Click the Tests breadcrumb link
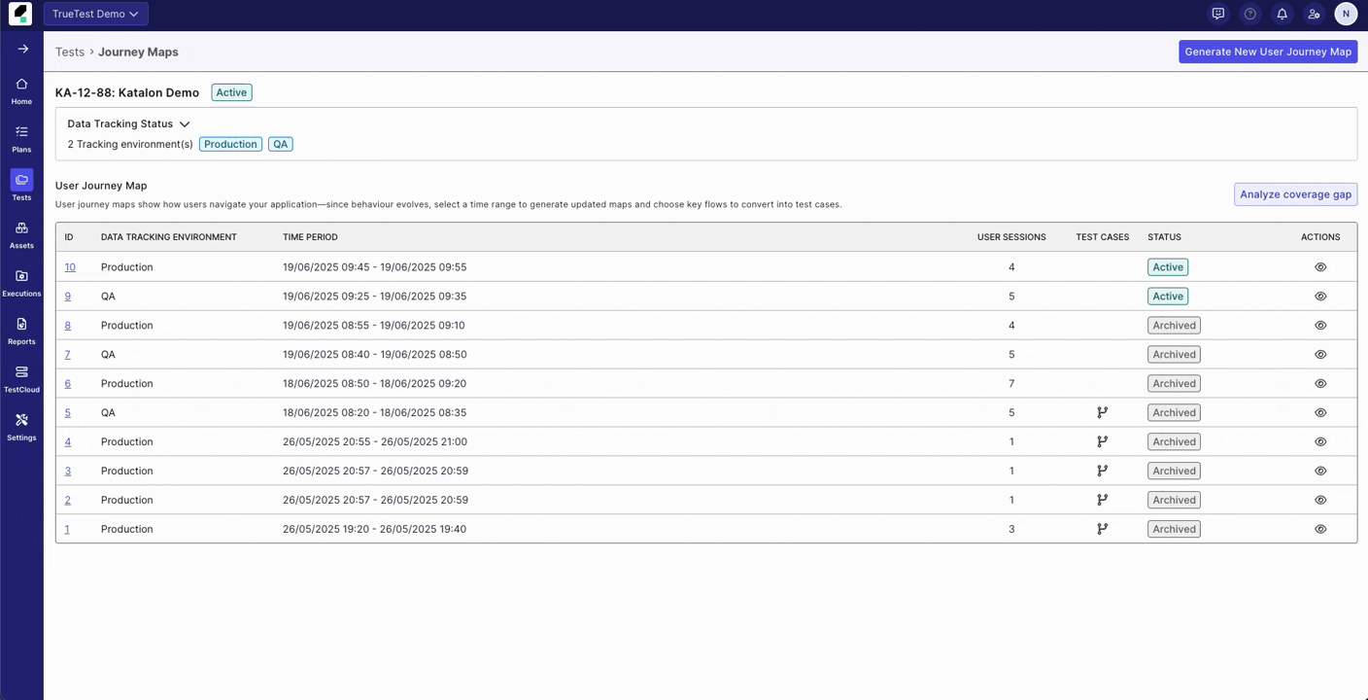 click(70, 52)
